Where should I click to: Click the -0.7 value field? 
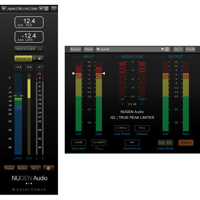[x=40, y=67]
